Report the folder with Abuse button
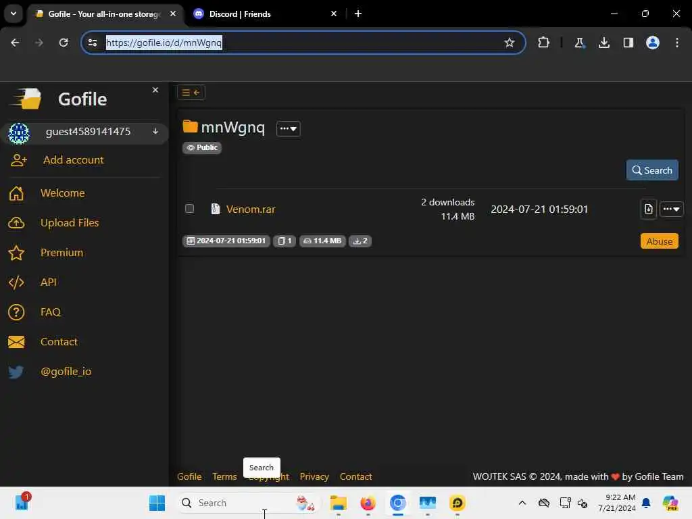This screenshot has width=692, height=519. point(660,241)
